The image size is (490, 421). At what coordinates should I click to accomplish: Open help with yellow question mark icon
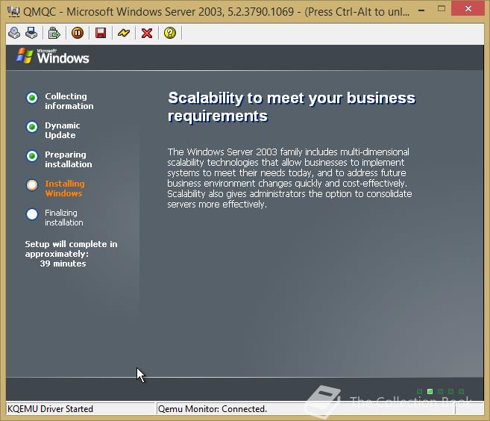(x=170, y=33)
